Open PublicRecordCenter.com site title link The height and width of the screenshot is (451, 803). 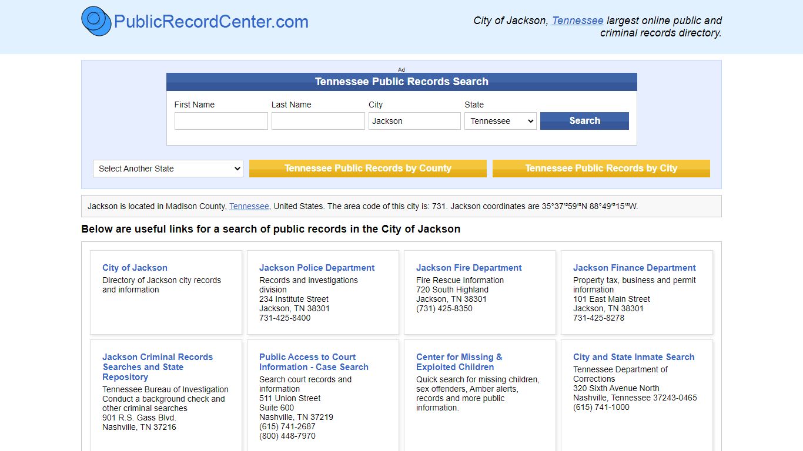click(x=211, y=22)
